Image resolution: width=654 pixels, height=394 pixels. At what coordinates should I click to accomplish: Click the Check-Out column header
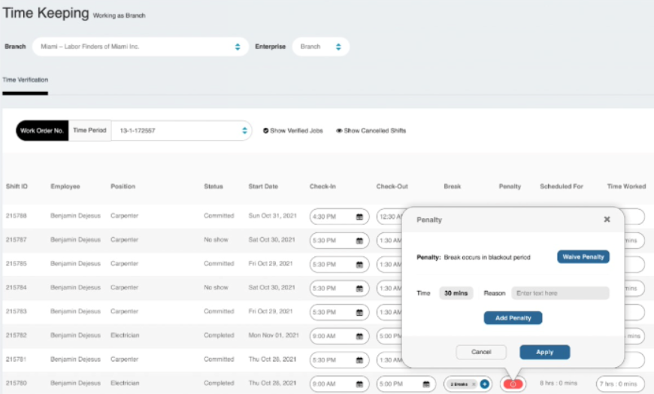[392, 186]
